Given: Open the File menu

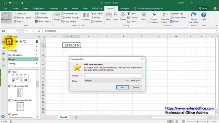Looking at the screenshot, I should (5, 9).
